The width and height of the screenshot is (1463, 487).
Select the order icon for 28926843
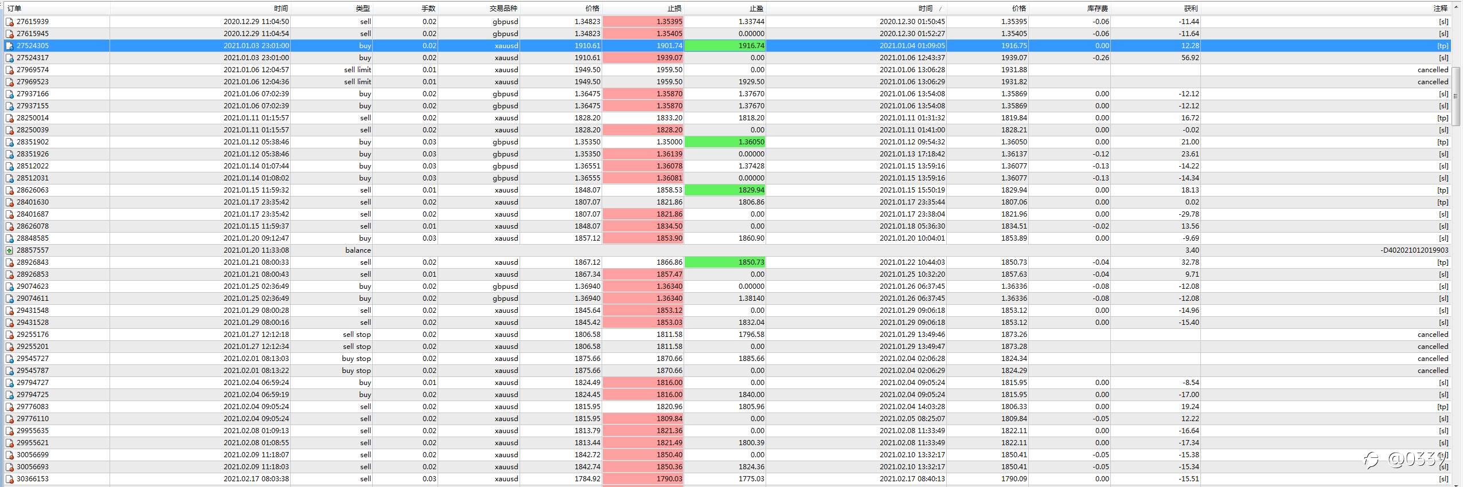10,262
